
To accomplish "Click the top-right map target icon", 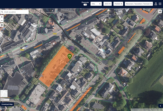I will (x=160, y=12).
